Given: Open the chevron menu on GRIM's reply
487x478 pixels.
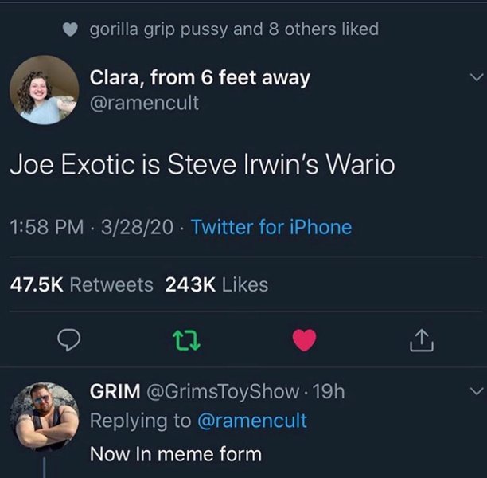Looking at the screenshot, I should click(476, 391).
